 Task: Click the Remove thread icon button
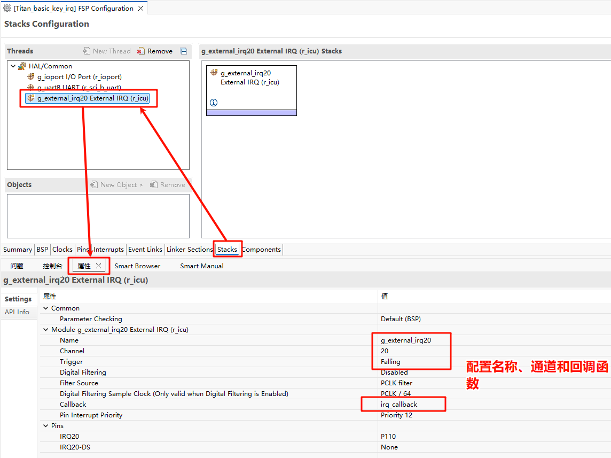tap(141, 51)
